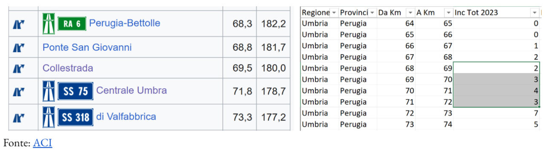This screenshot has width=545, height=153.
Task: Open the Perugia-Bettolle link
Action: [125, 23]
